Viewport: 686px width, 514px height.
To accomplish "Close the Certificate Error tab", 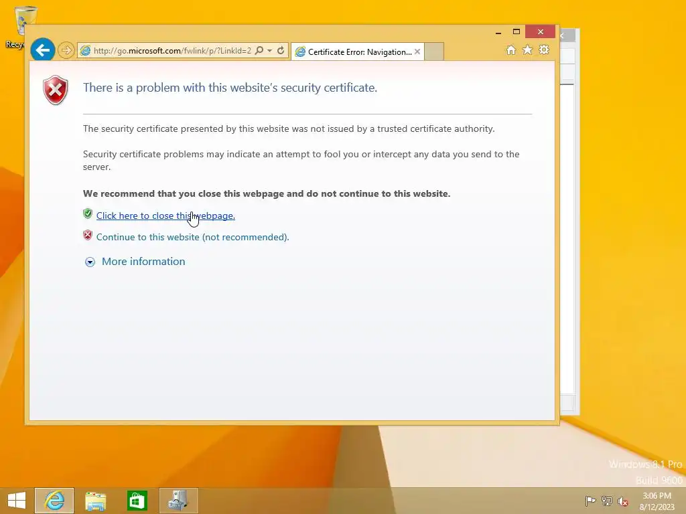I will [417, 52].
